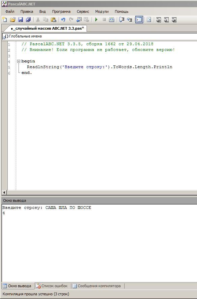Click the compile program icon
This screenshot has height=299, width=197.
[x=112, y=20]
